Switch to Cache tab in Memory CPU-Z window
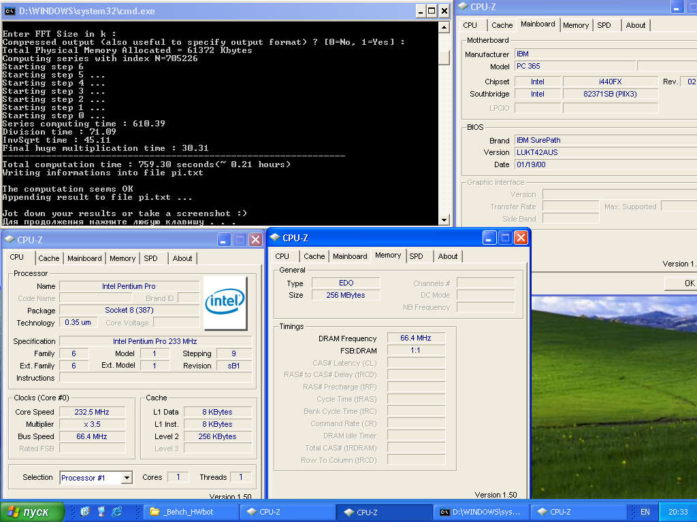Image resolution: width=697 pixels, height=522 pixels. point(314,256)
